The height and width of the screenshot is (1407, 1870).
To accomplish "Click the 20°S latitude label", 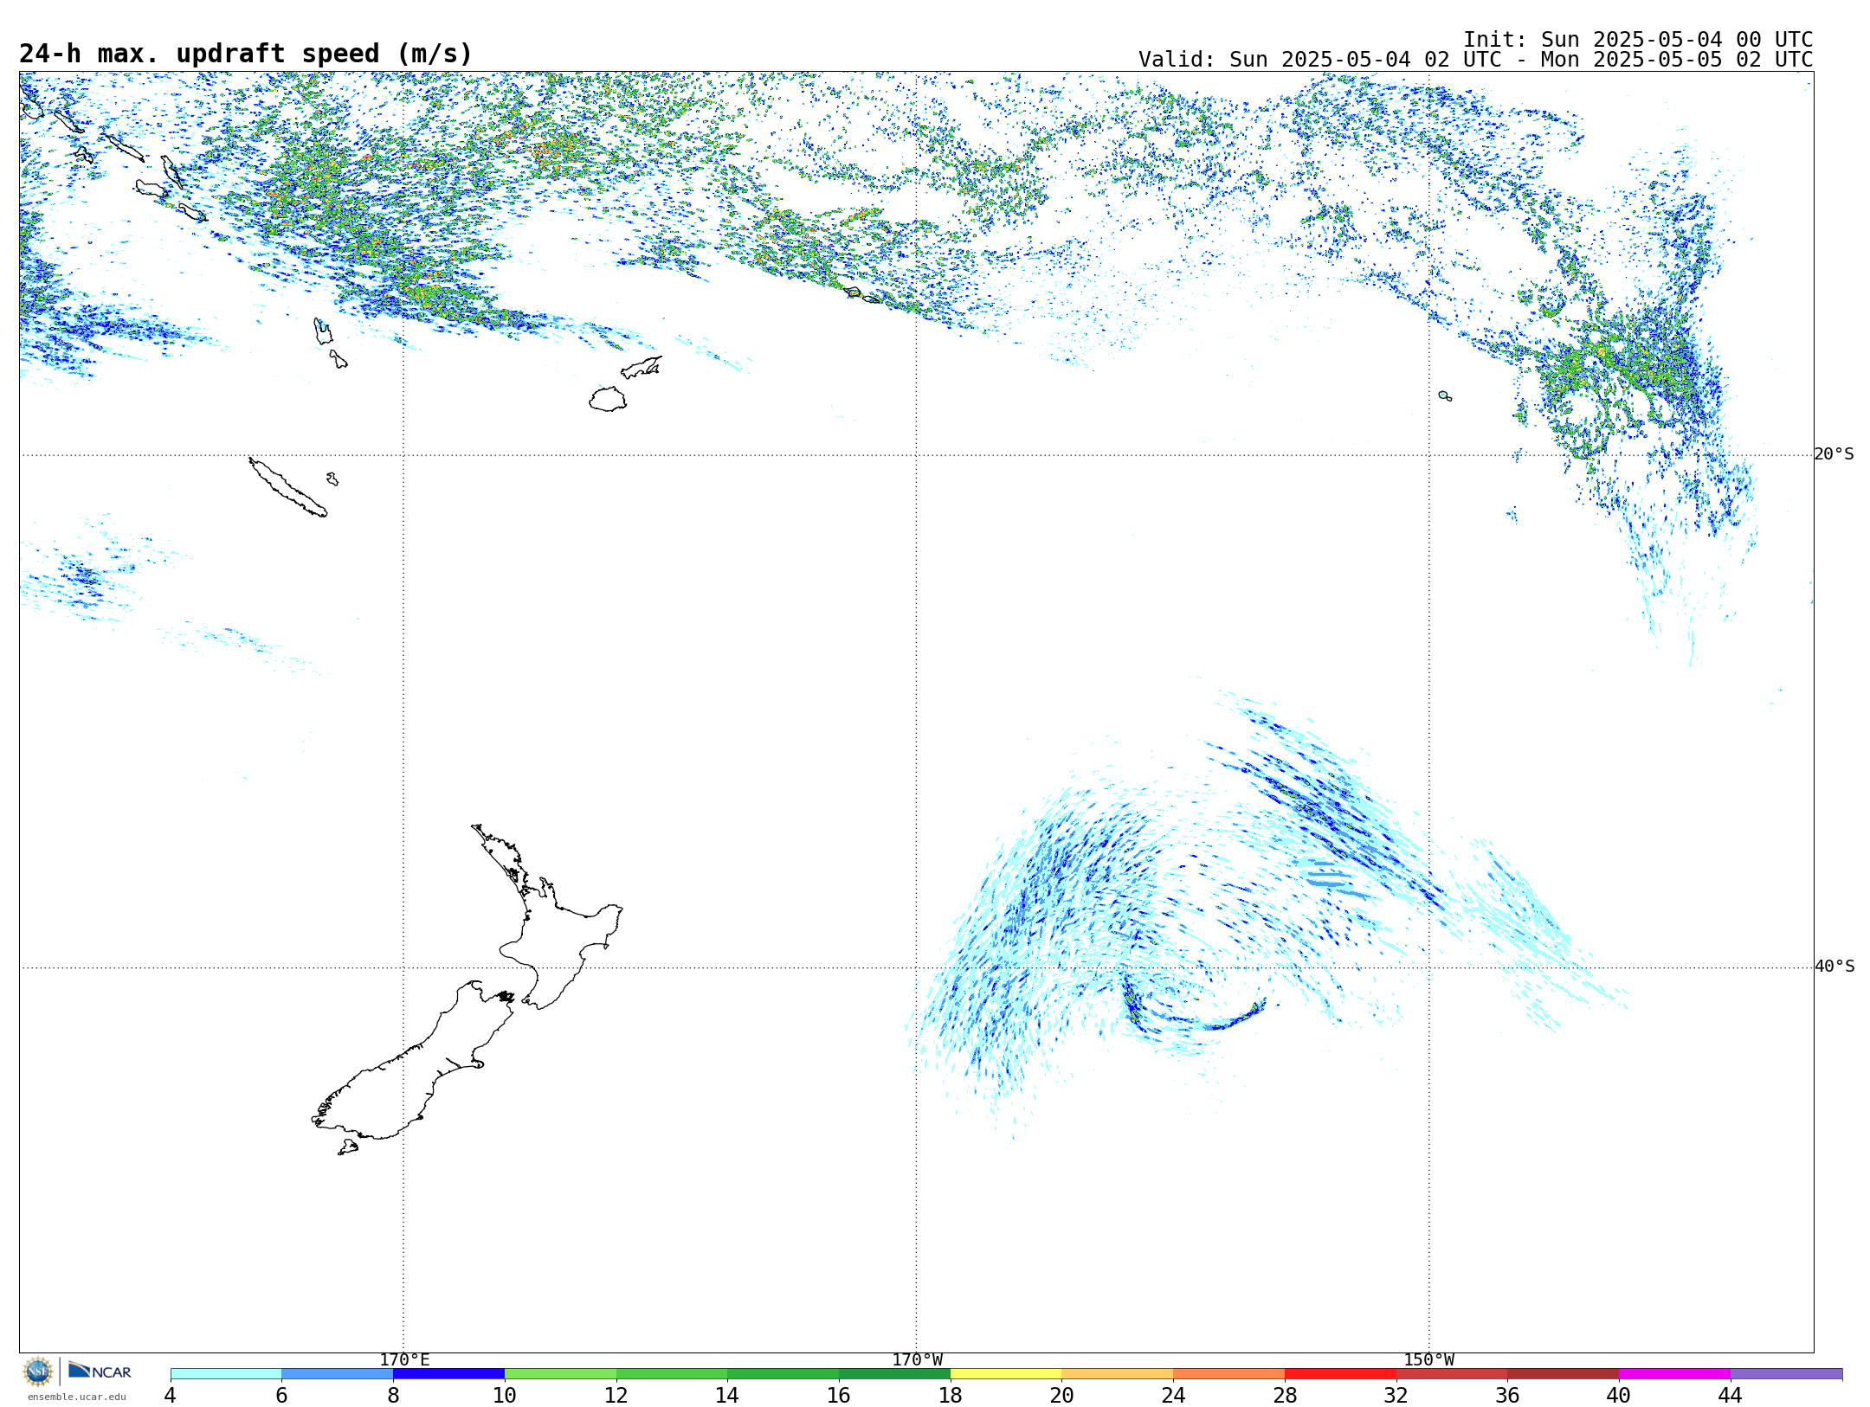I will 1834,454.
